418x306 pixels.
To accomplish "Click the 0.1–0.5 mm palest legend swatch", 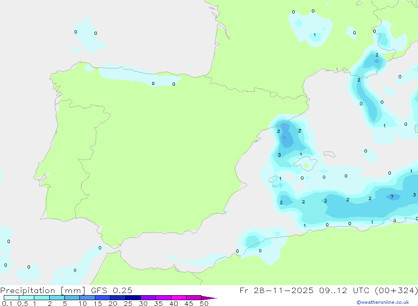I will point(11,298).
